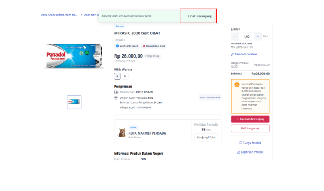Click the 'Barang telah dimasukkan ke keranjang' message
The height and width of the screenshot is (191, 324).
click(126, 16)
